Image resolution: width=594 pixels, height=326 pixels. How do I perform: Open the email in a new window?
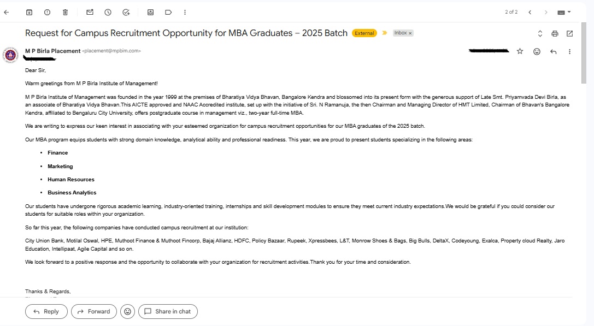tap(569, 33)
